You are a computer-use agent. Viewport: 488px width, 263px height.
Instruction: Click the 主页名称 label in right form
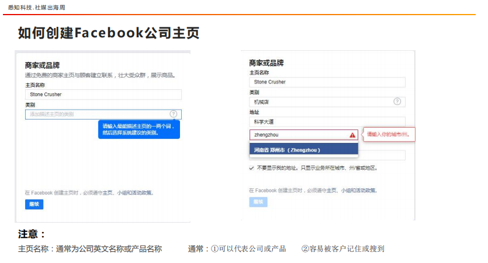click(x=259, y=72)
